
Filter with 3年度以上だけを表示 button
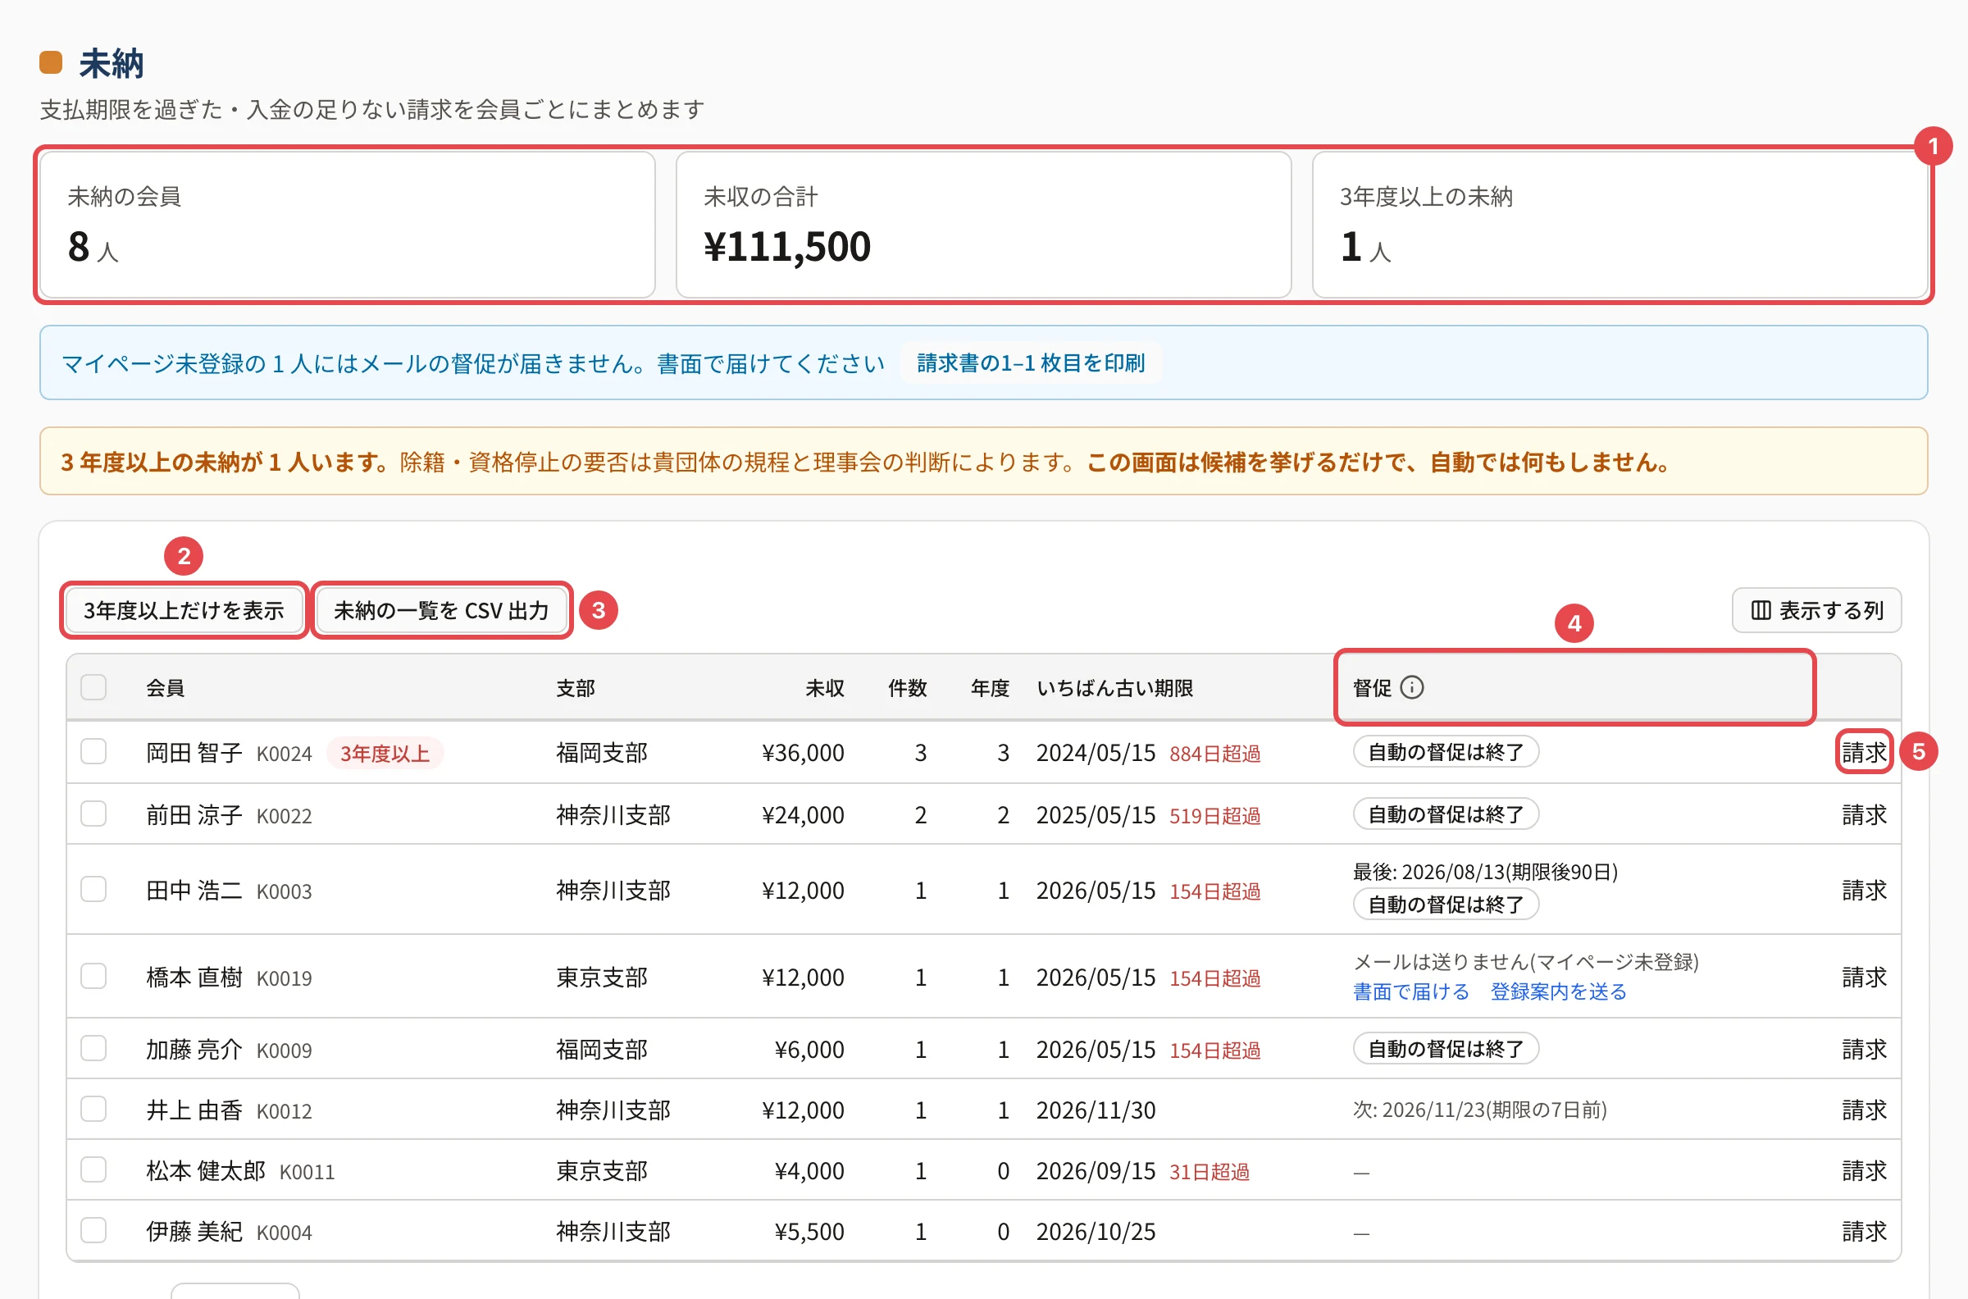pyautogui.click(x=184, y=611)
